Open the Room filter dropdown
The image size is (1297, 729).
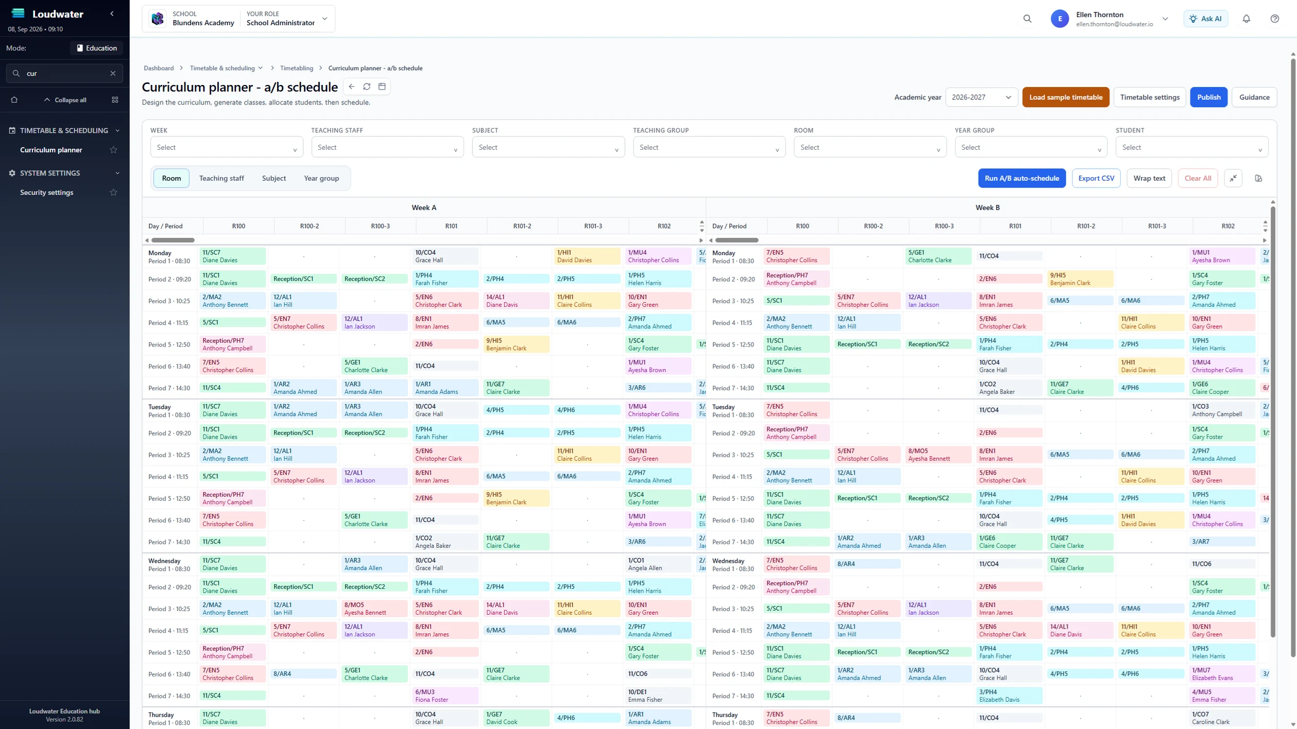click(x=870, y=147)
